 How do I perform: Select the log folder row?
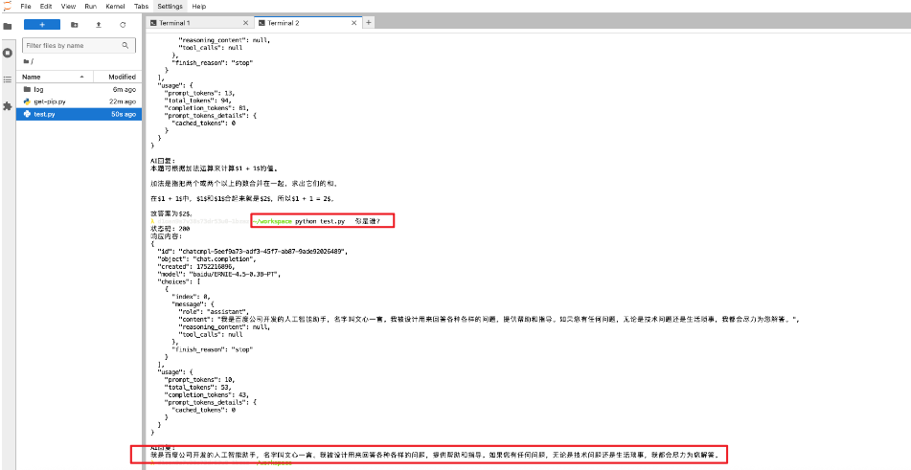point(79,89)
